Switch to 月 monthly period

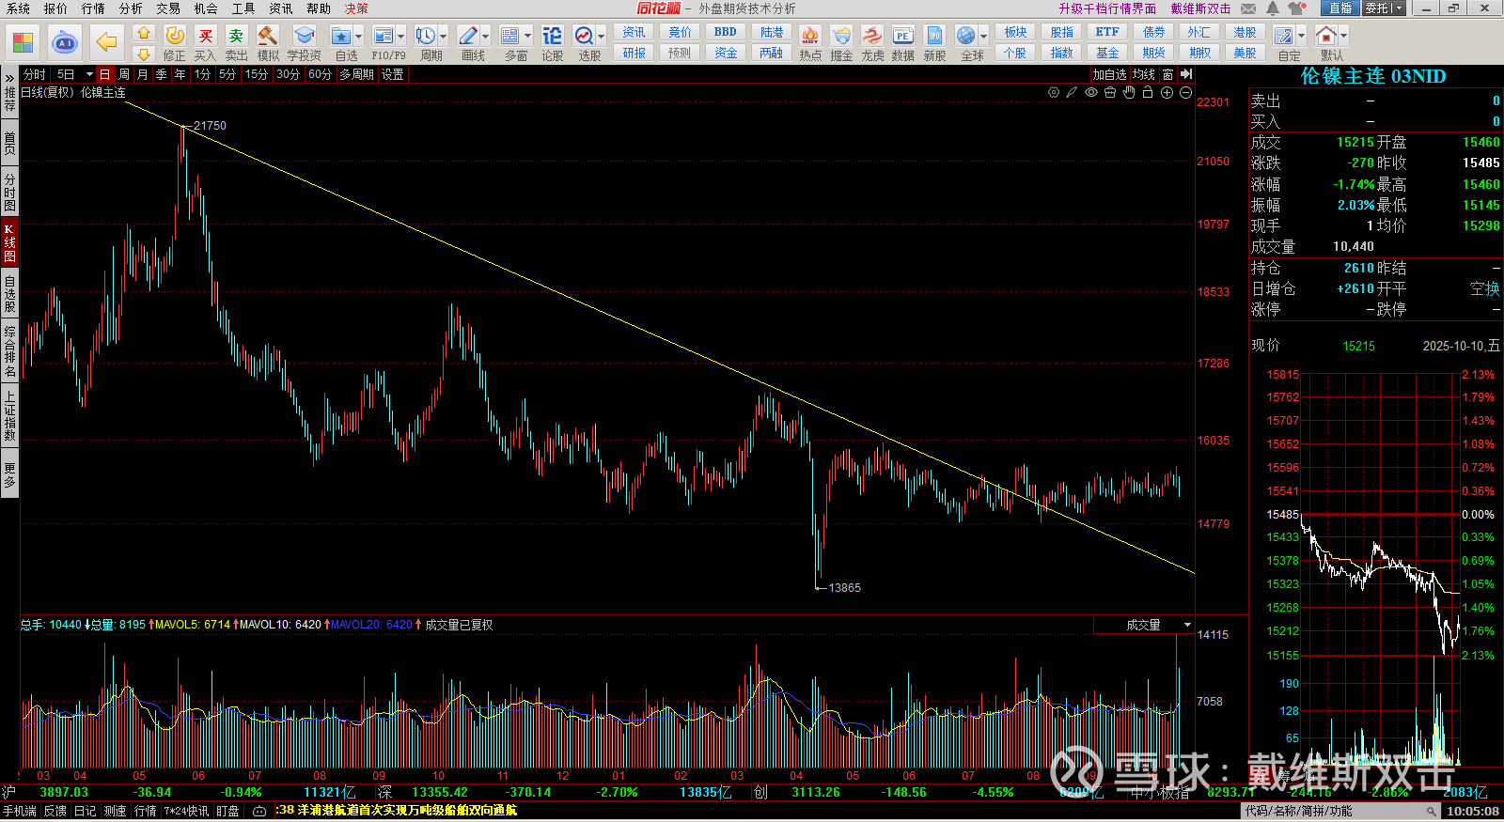(x=143, y=74)
